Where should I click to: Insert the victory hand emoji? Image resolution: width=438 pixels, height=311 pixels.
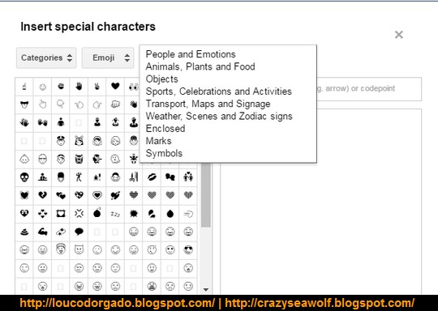(x=97, y=87)
